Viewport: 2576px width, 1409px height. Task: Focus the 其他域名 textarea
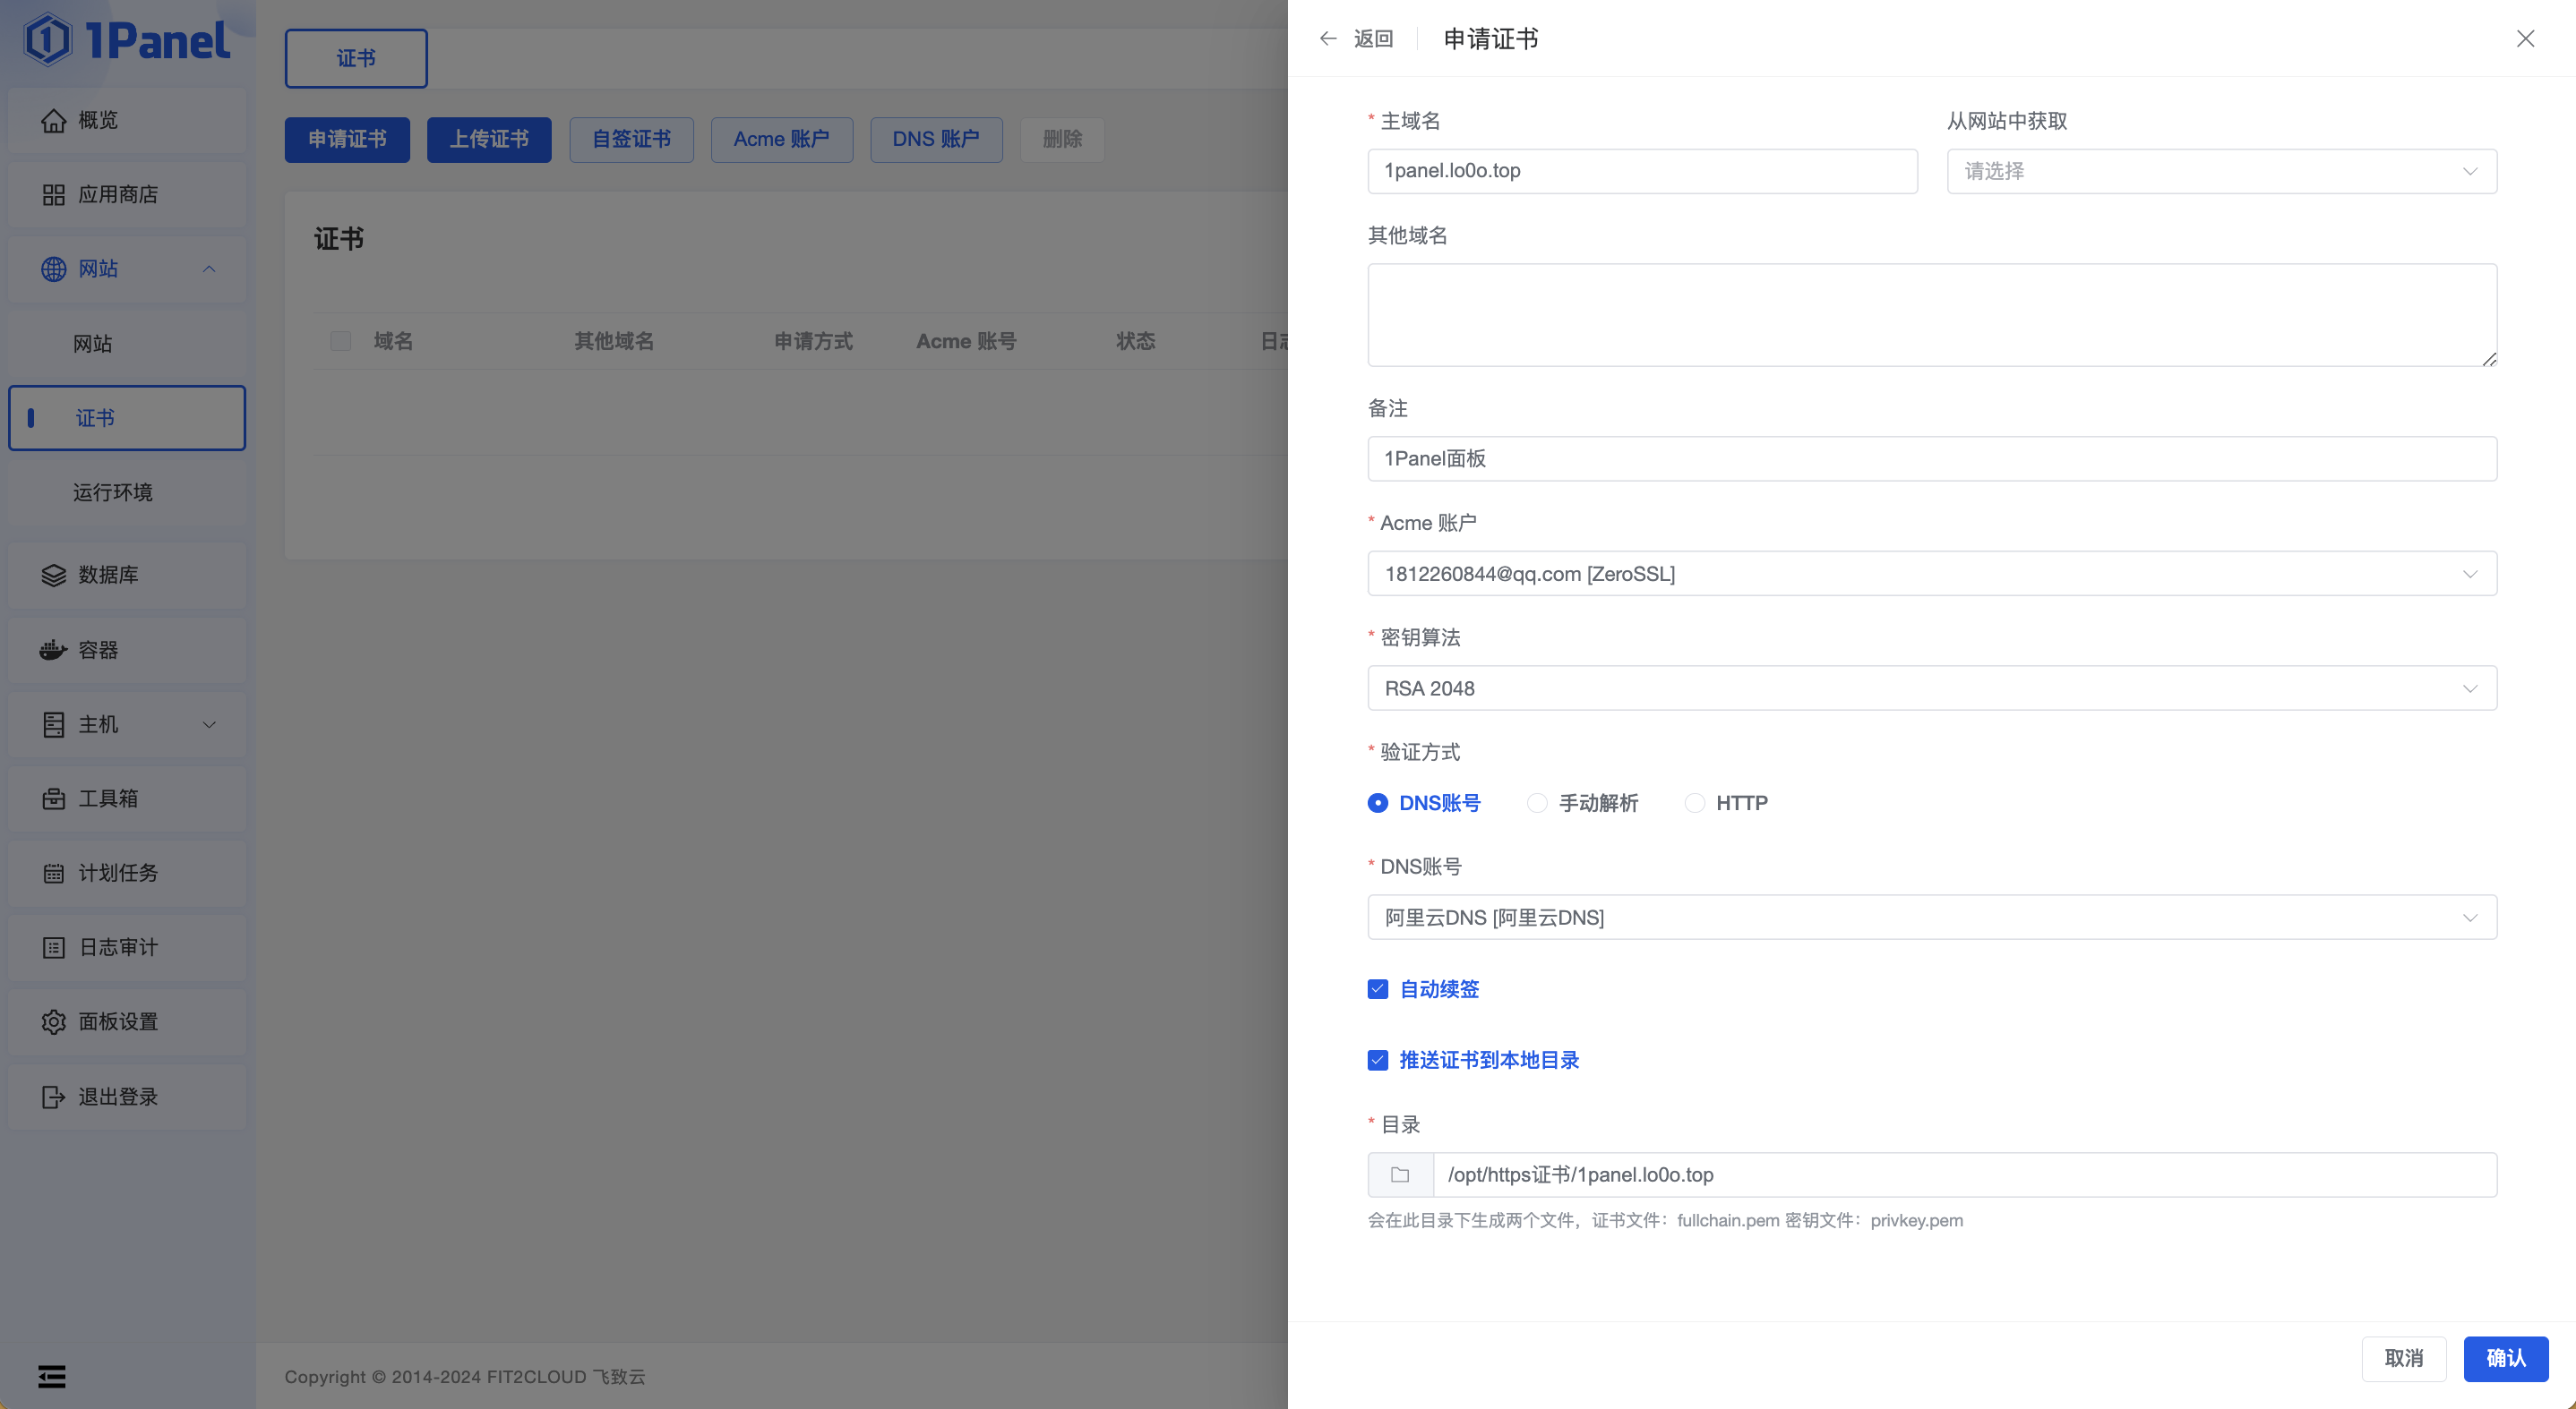click(x=1932, y=315)
